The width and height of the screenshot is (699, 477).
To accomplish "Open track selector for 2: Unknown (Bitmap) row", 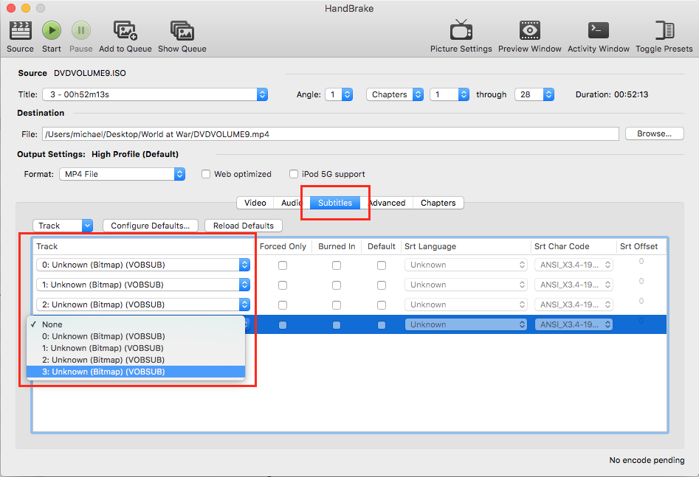I will (143, 304).
